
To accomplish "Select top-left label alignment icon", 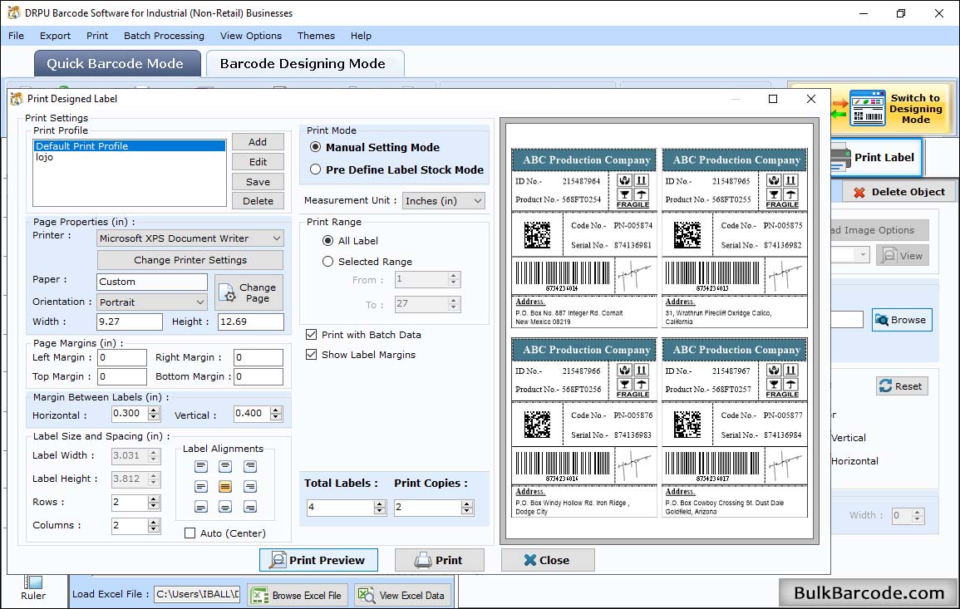I will point(201,466).
